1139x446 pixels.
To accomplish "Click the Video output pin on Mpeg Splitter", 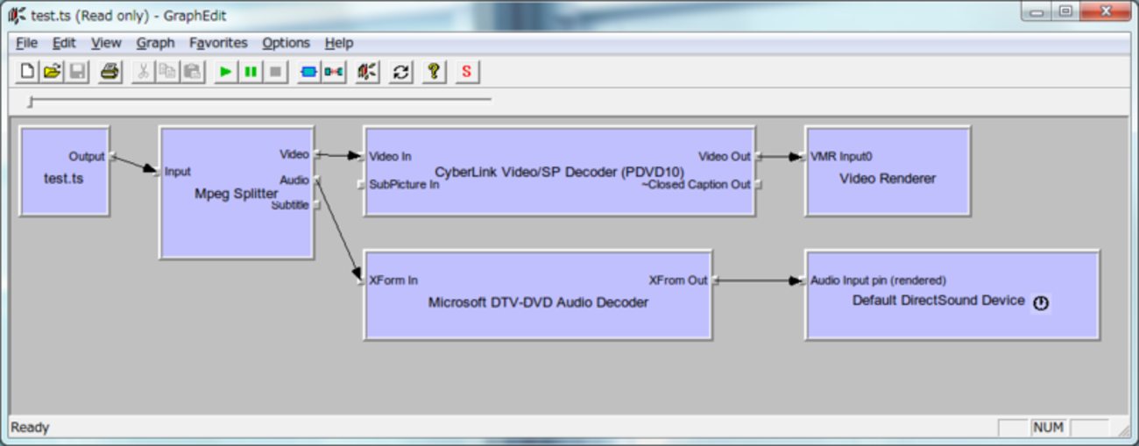I will click(x=317, y=154).
